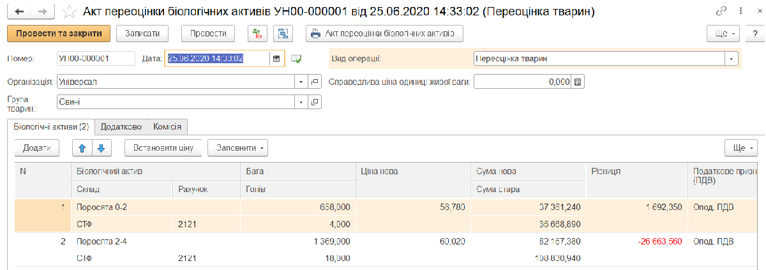The image size is (766, 270).
Task: Move the selected row down
Action: click(x=101, y=148)
